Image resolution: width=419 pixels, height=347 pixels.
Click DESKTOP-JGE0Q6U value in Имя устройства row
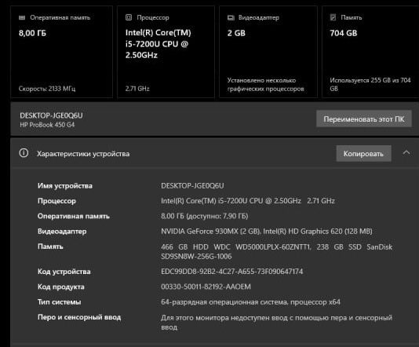pos(192,185)
